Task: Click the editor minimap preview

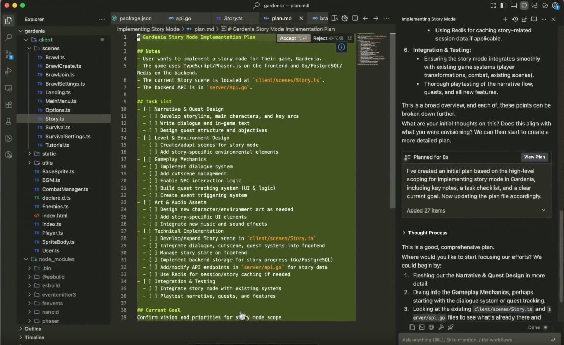Action: 372,49
